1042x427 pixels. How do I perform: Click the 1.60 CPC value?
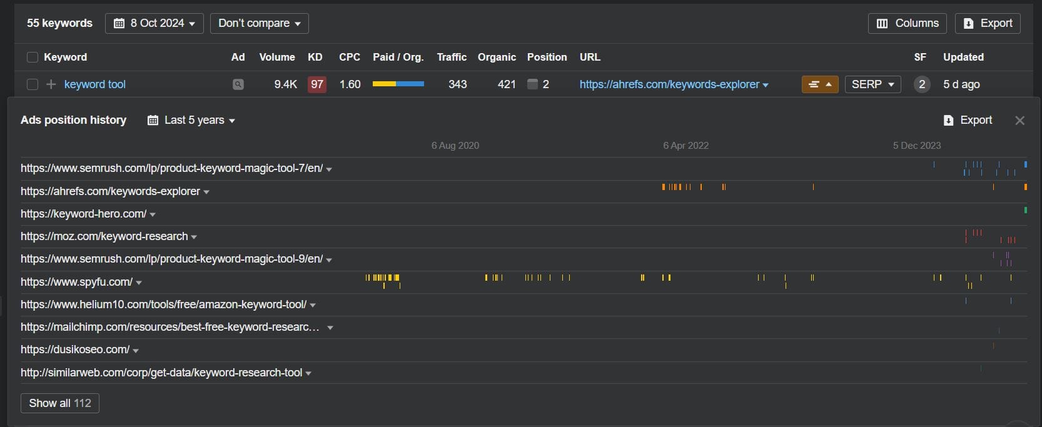coord(350,84)
